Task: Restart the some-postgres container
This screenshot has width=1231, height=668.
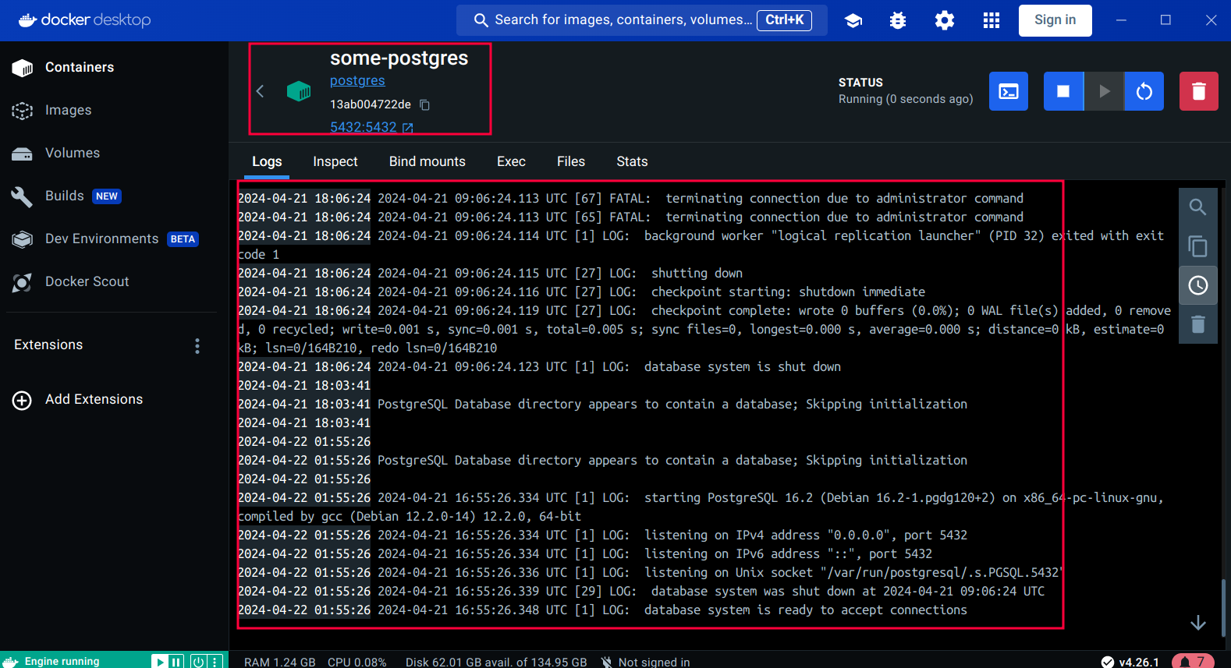Action: point(1144,91)
